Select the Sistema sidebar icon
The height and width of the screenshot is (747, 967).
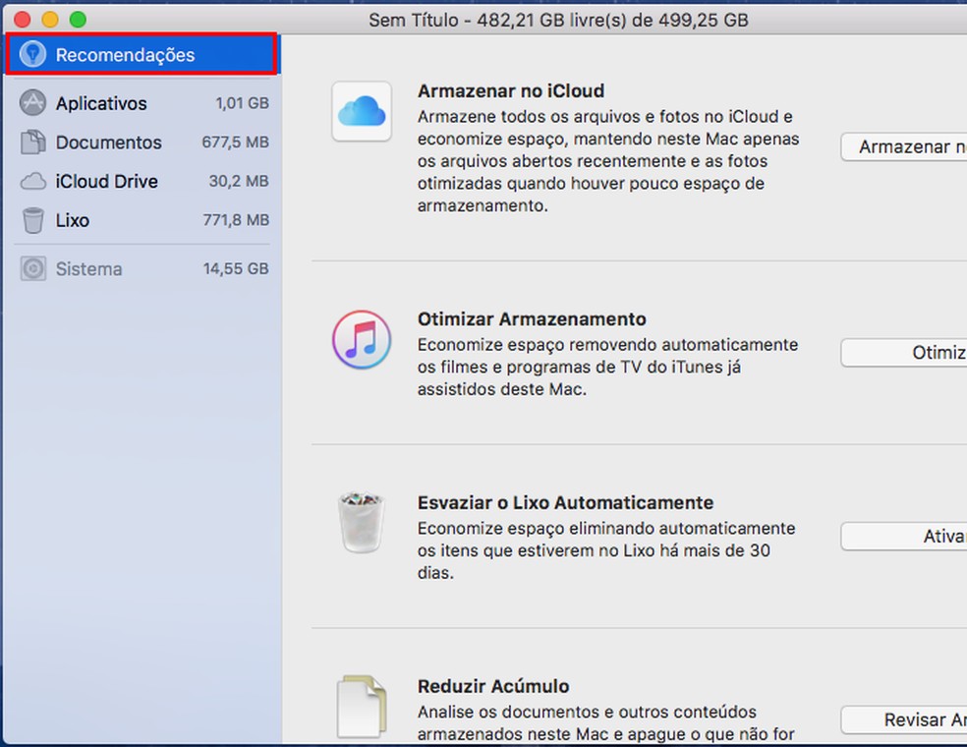click(x=30, y=268)
